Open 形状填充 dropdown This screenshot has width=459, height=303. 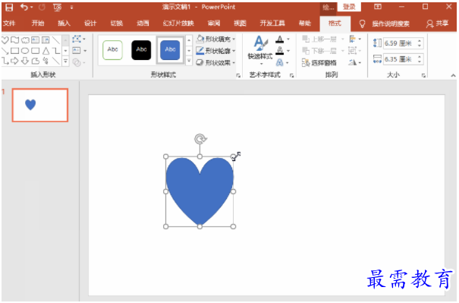[215, 39]
